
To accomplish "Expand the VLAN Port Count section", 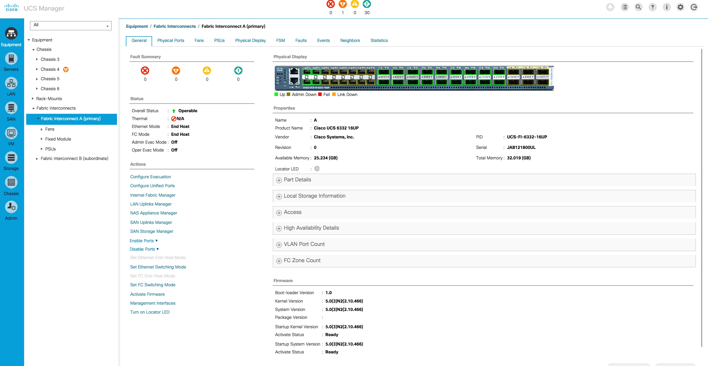I will (x=279, y=245).
